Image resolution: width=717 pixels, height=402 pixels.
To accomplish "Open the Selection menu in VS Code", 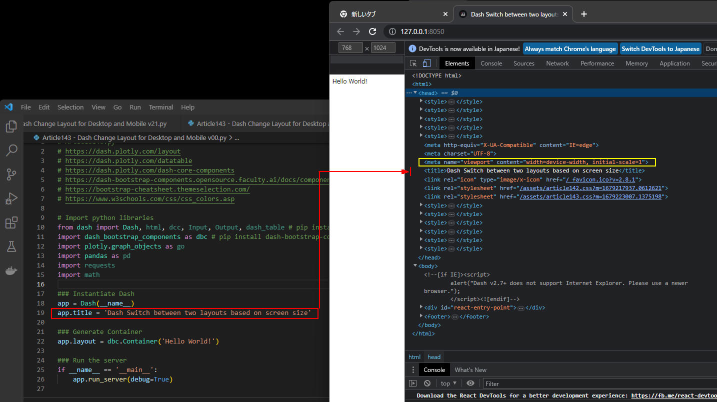I will pyautogui.click(x=70, y=107).
